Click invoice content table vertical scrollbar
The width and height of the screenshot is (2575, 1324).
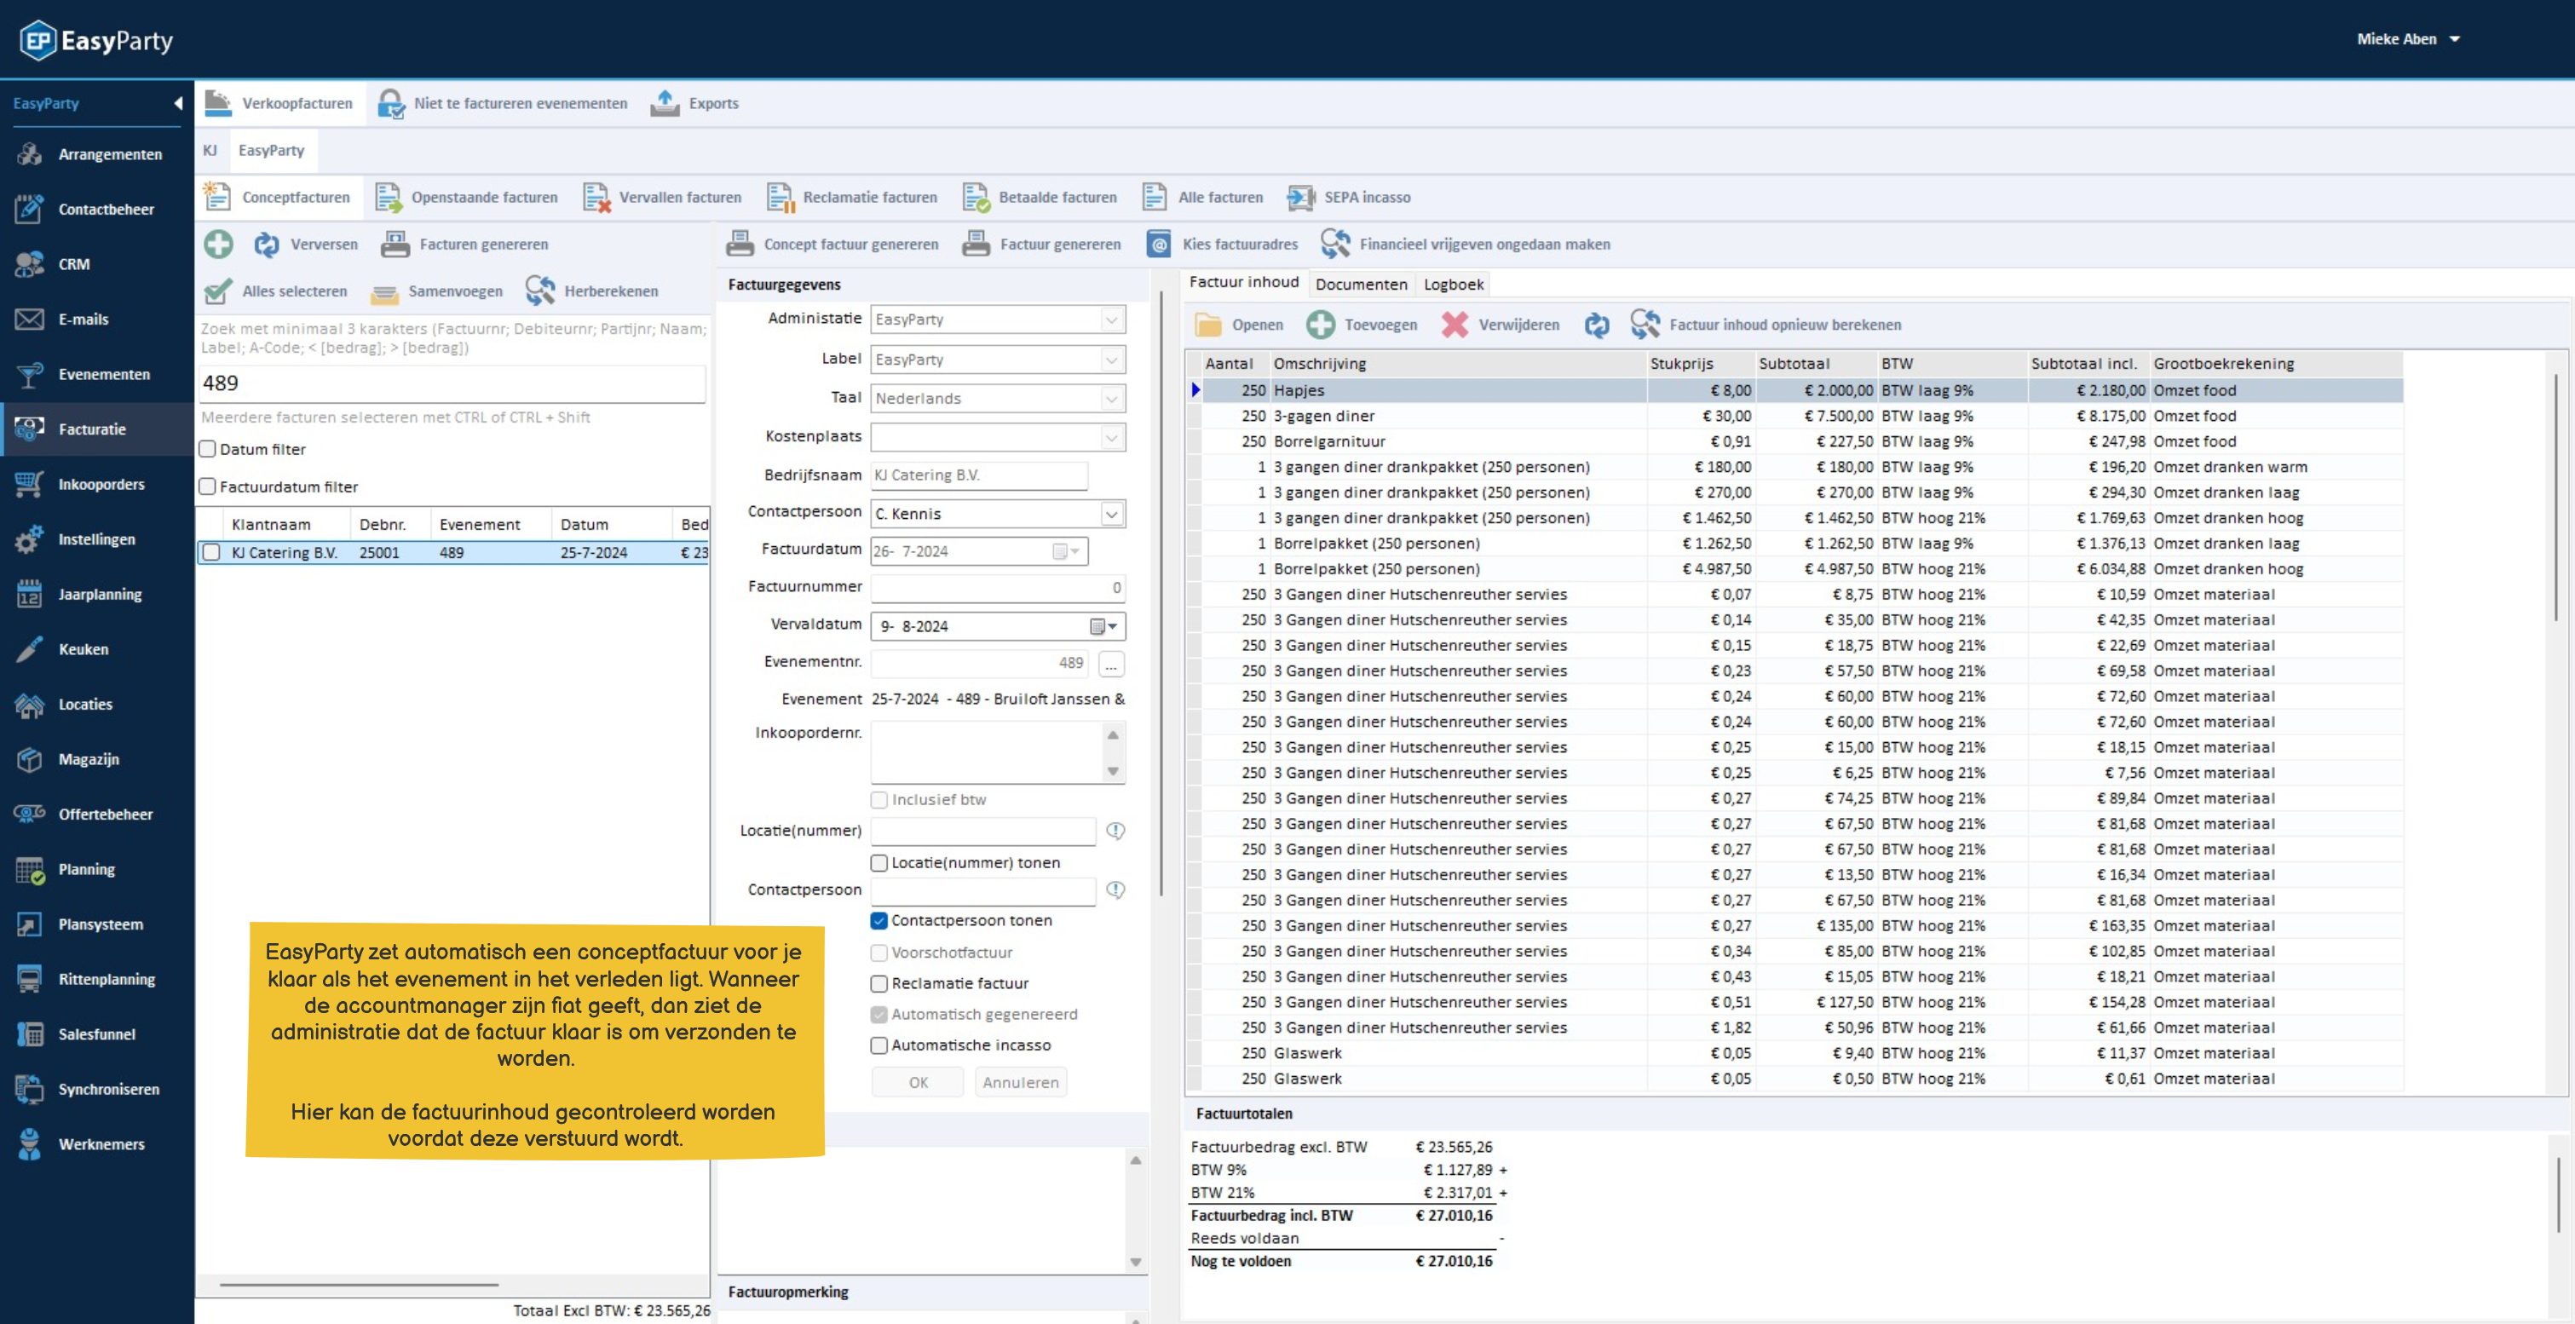(x=2557, y=499)
